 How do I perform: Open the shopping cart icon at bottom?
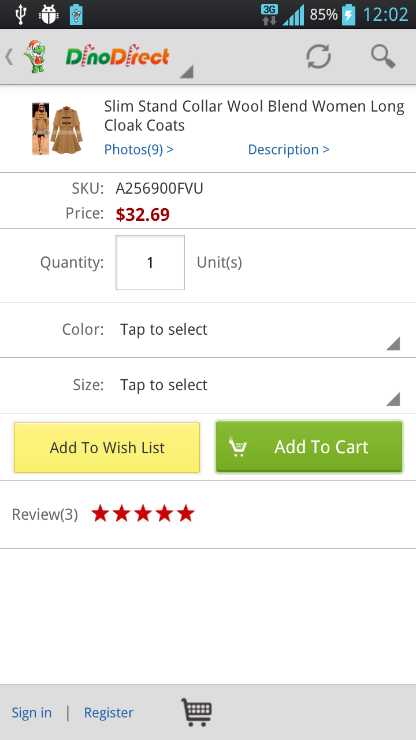(x=196, y=712)
